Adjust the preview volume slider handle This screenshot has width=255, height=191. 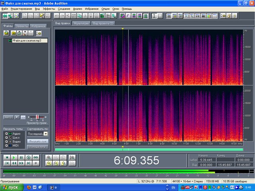tap(38, 117)
